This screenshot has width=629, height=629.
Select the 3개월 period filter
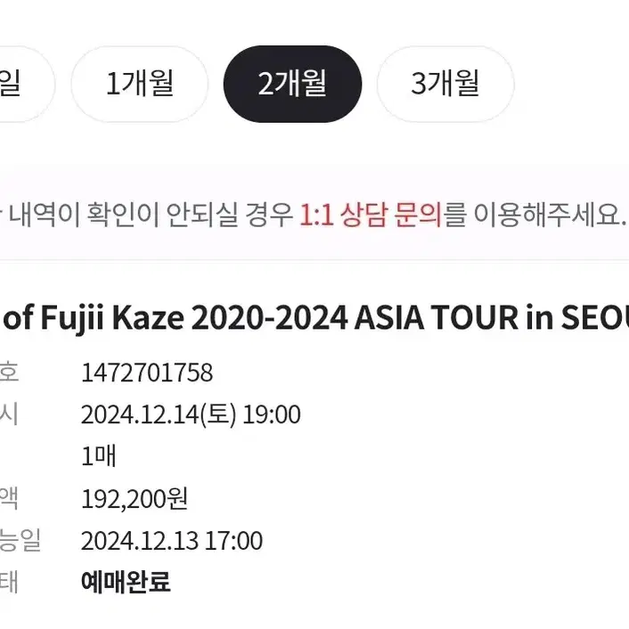(x=445, y=84)
